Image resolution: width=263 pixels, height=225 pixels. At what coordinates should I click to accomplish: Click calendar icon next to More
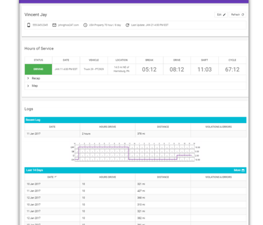tap(243, 170)
